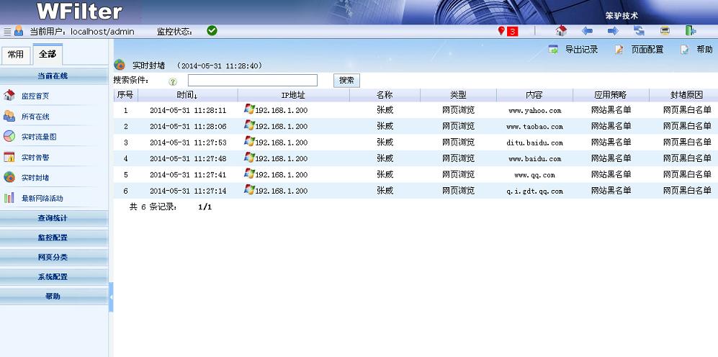Click the red alert icon with count 3

(508, 31)
